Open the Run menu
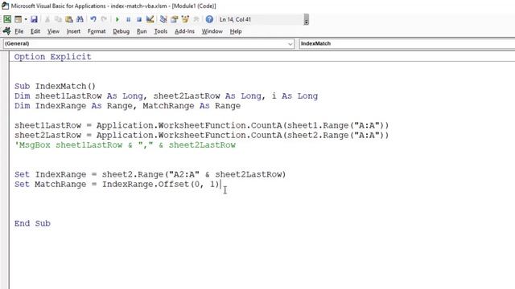Screen dimensions: 515x289 (142, 31)
